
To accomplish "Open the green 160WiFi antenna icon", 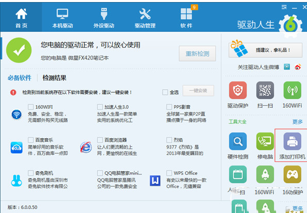I will click(293, 90).
